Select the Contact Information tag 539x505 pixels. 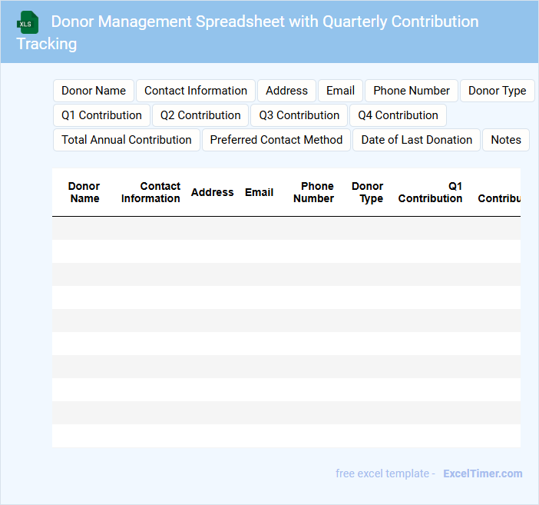point(196,91)
